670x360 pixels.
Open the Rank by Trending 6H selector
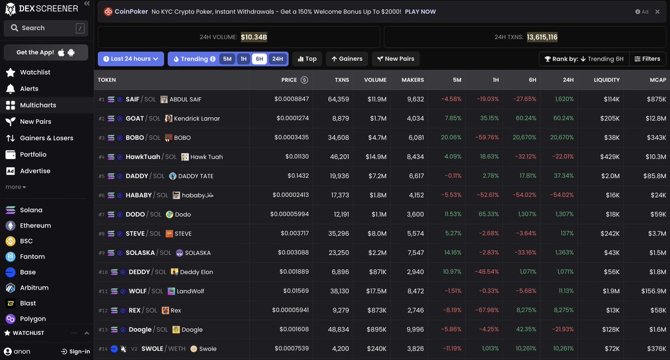click(x=583, y=59)
